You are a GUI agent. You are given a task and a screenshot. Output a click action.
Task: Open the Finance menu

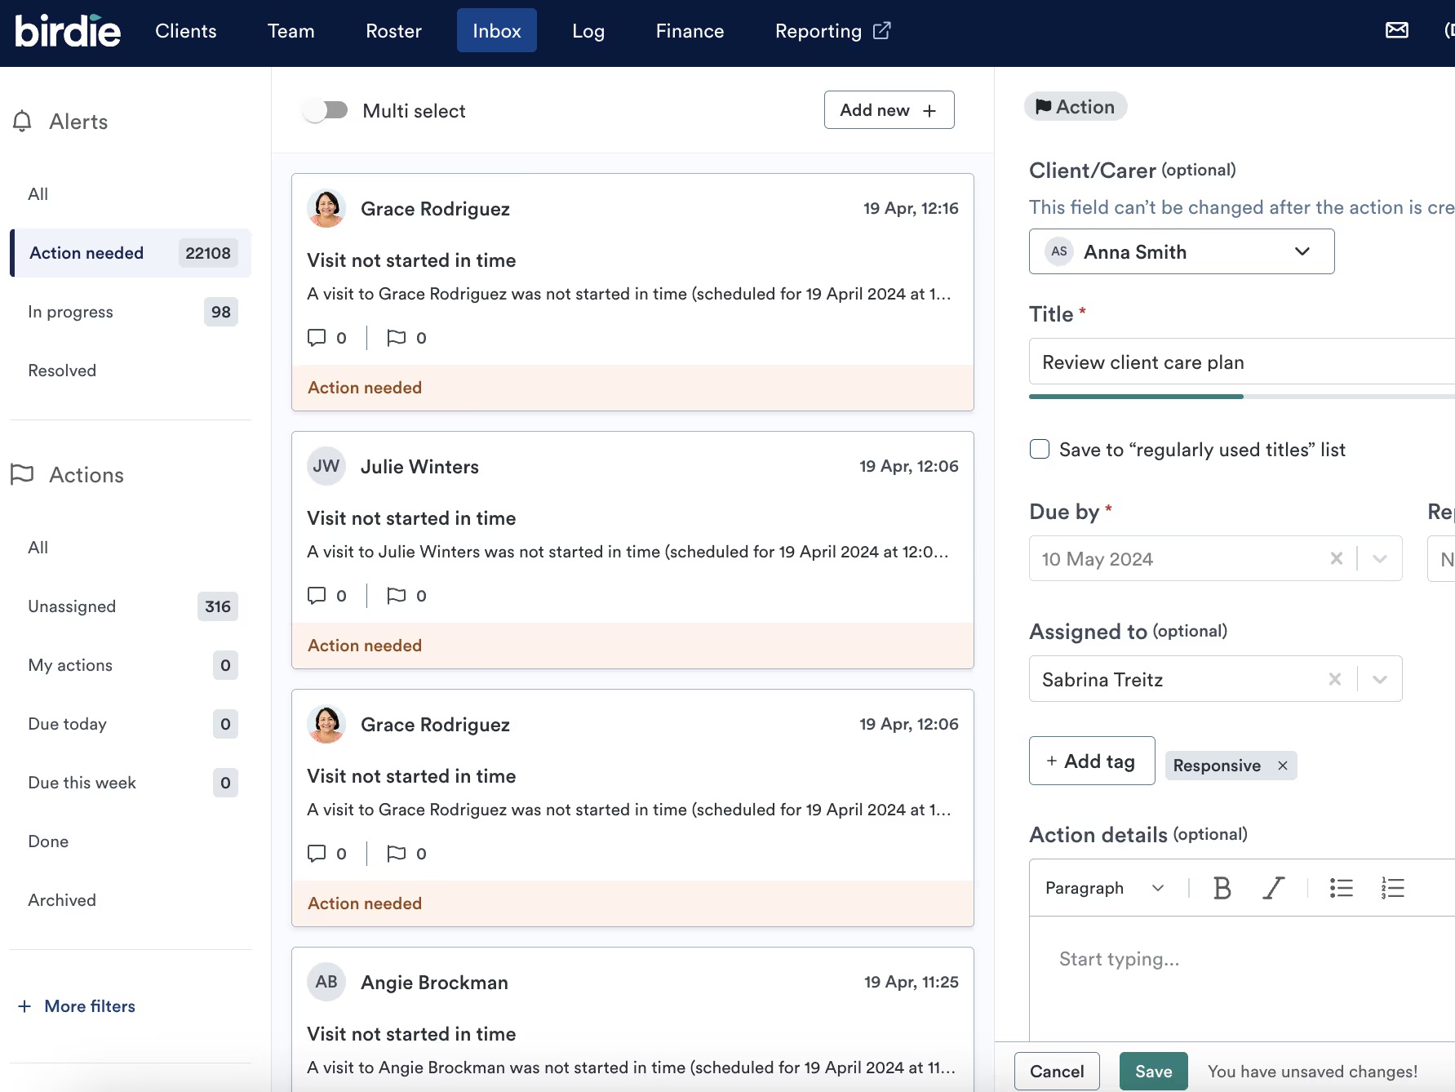click(x=690, y=31)
